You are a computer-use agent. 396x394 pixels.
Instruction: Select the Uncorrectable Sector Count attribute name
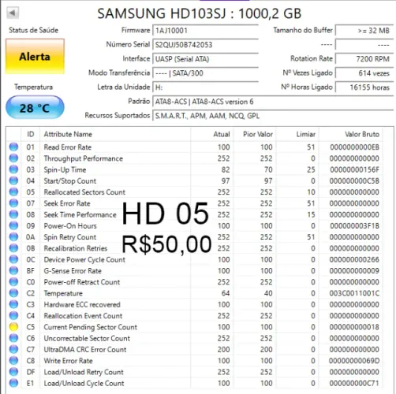pyautogui.click(x=87, y=338)
